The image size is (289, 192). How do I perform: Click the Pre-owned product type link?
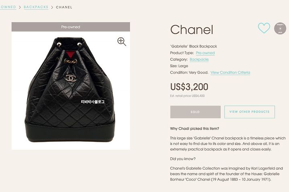205,53
